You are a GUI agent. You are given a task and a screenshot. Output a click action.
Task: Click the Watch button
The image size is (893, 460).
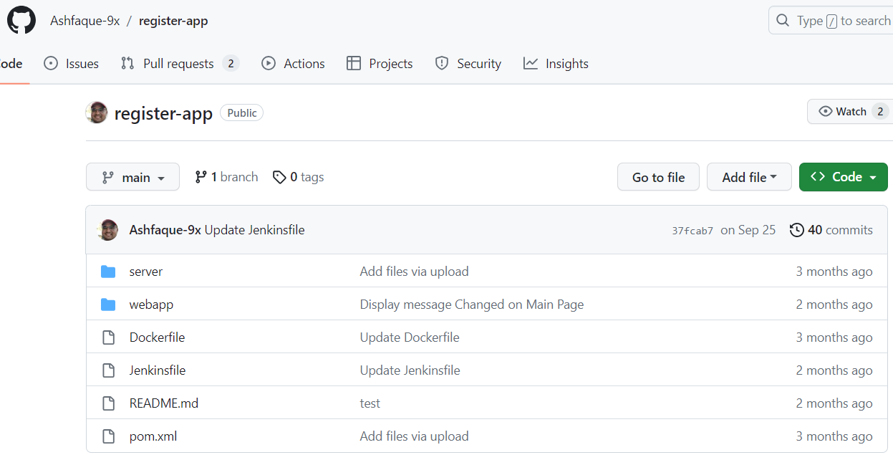click(850, 111)
